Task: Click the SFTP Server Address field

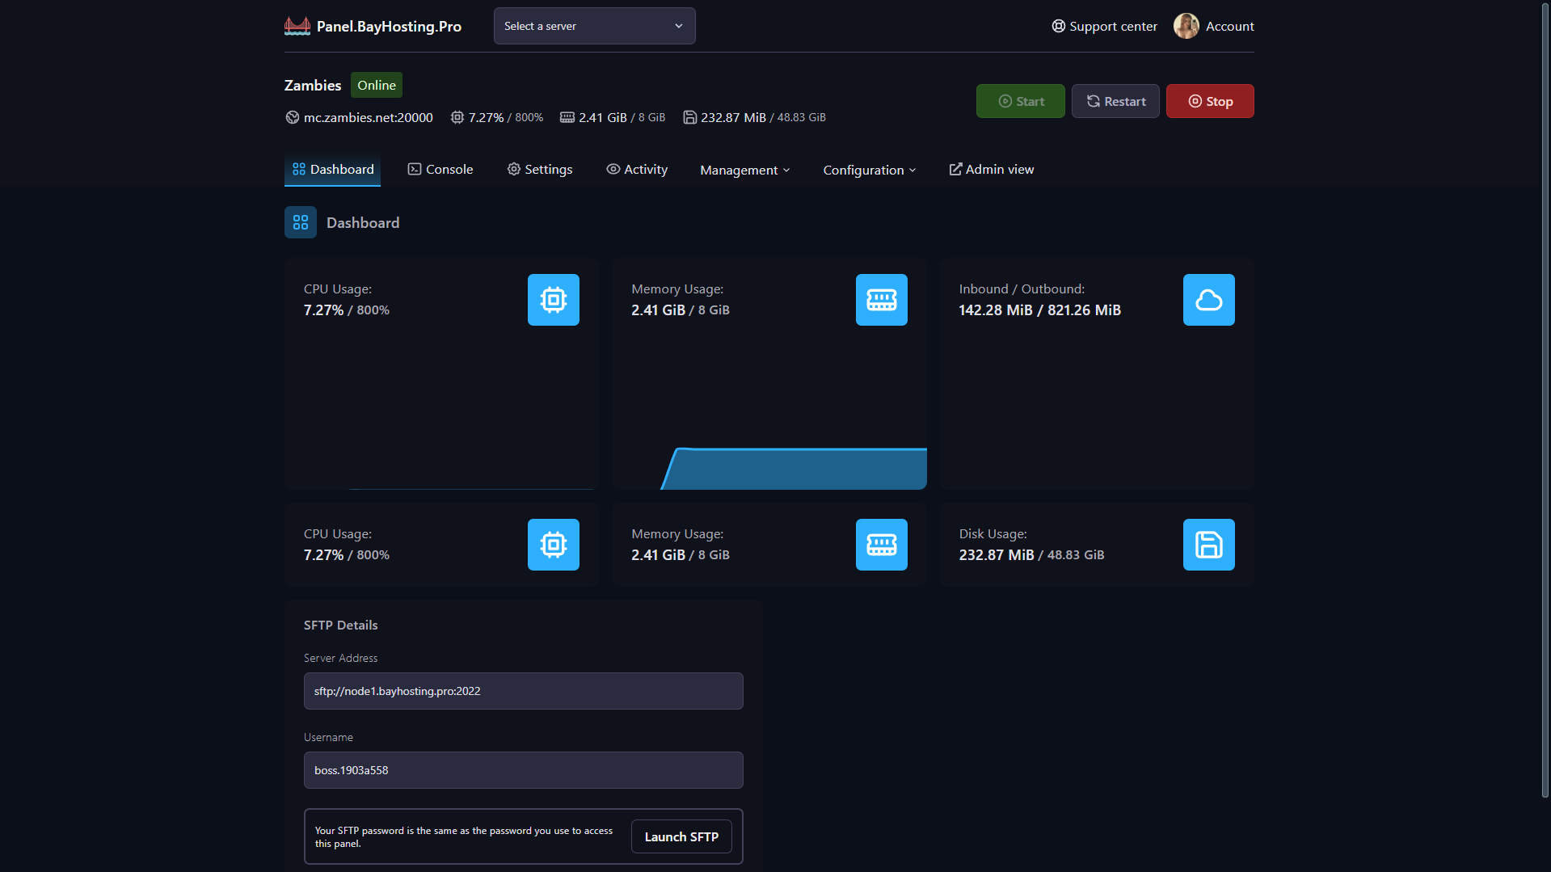Action: [523, 691]
